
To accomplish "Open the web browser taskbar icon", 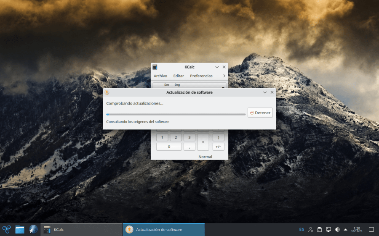I will point(33,229).
